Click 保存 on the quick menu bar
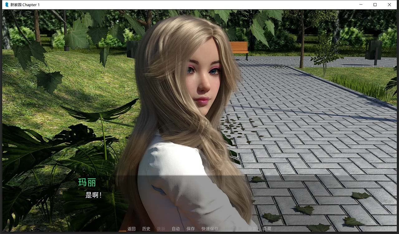This screenshot has height=234, width=399. click(x=190, y=228)
